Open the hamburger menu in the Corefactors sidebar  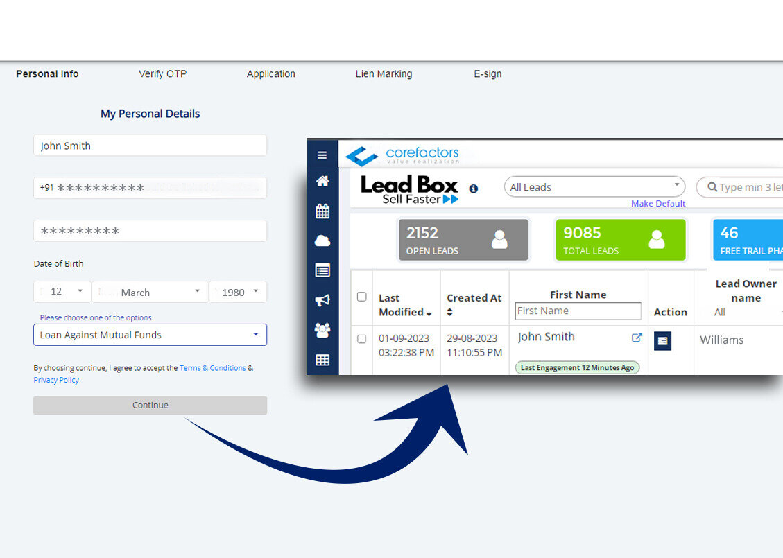pos(322,155)
